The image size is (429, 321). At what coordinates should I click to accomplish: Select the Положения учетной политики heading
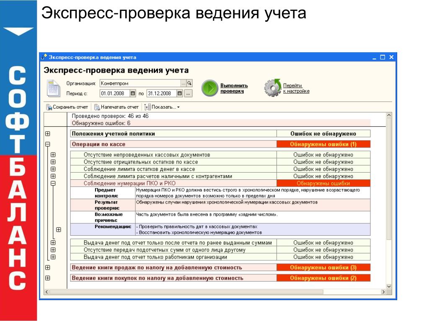click(x=113, y=134)
